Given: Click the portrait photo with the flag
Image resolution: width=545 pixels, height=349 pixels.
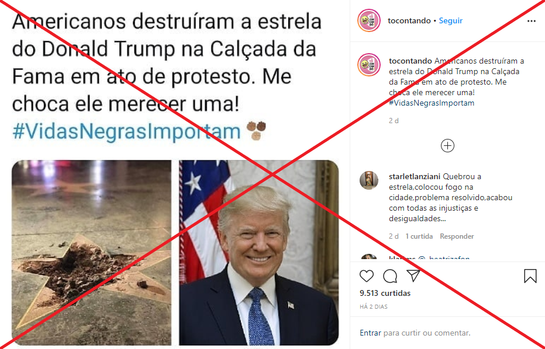Looking at the screenshot, I should [259, 253].
